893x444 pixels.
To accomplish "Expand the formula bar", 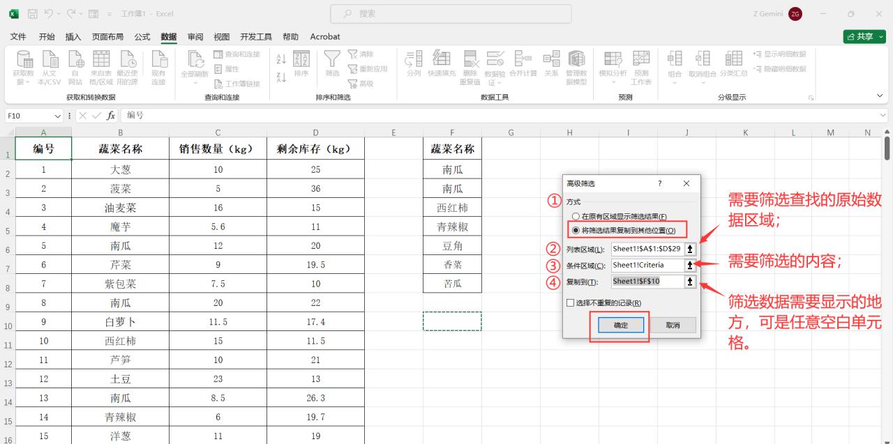I will [883, 116].
